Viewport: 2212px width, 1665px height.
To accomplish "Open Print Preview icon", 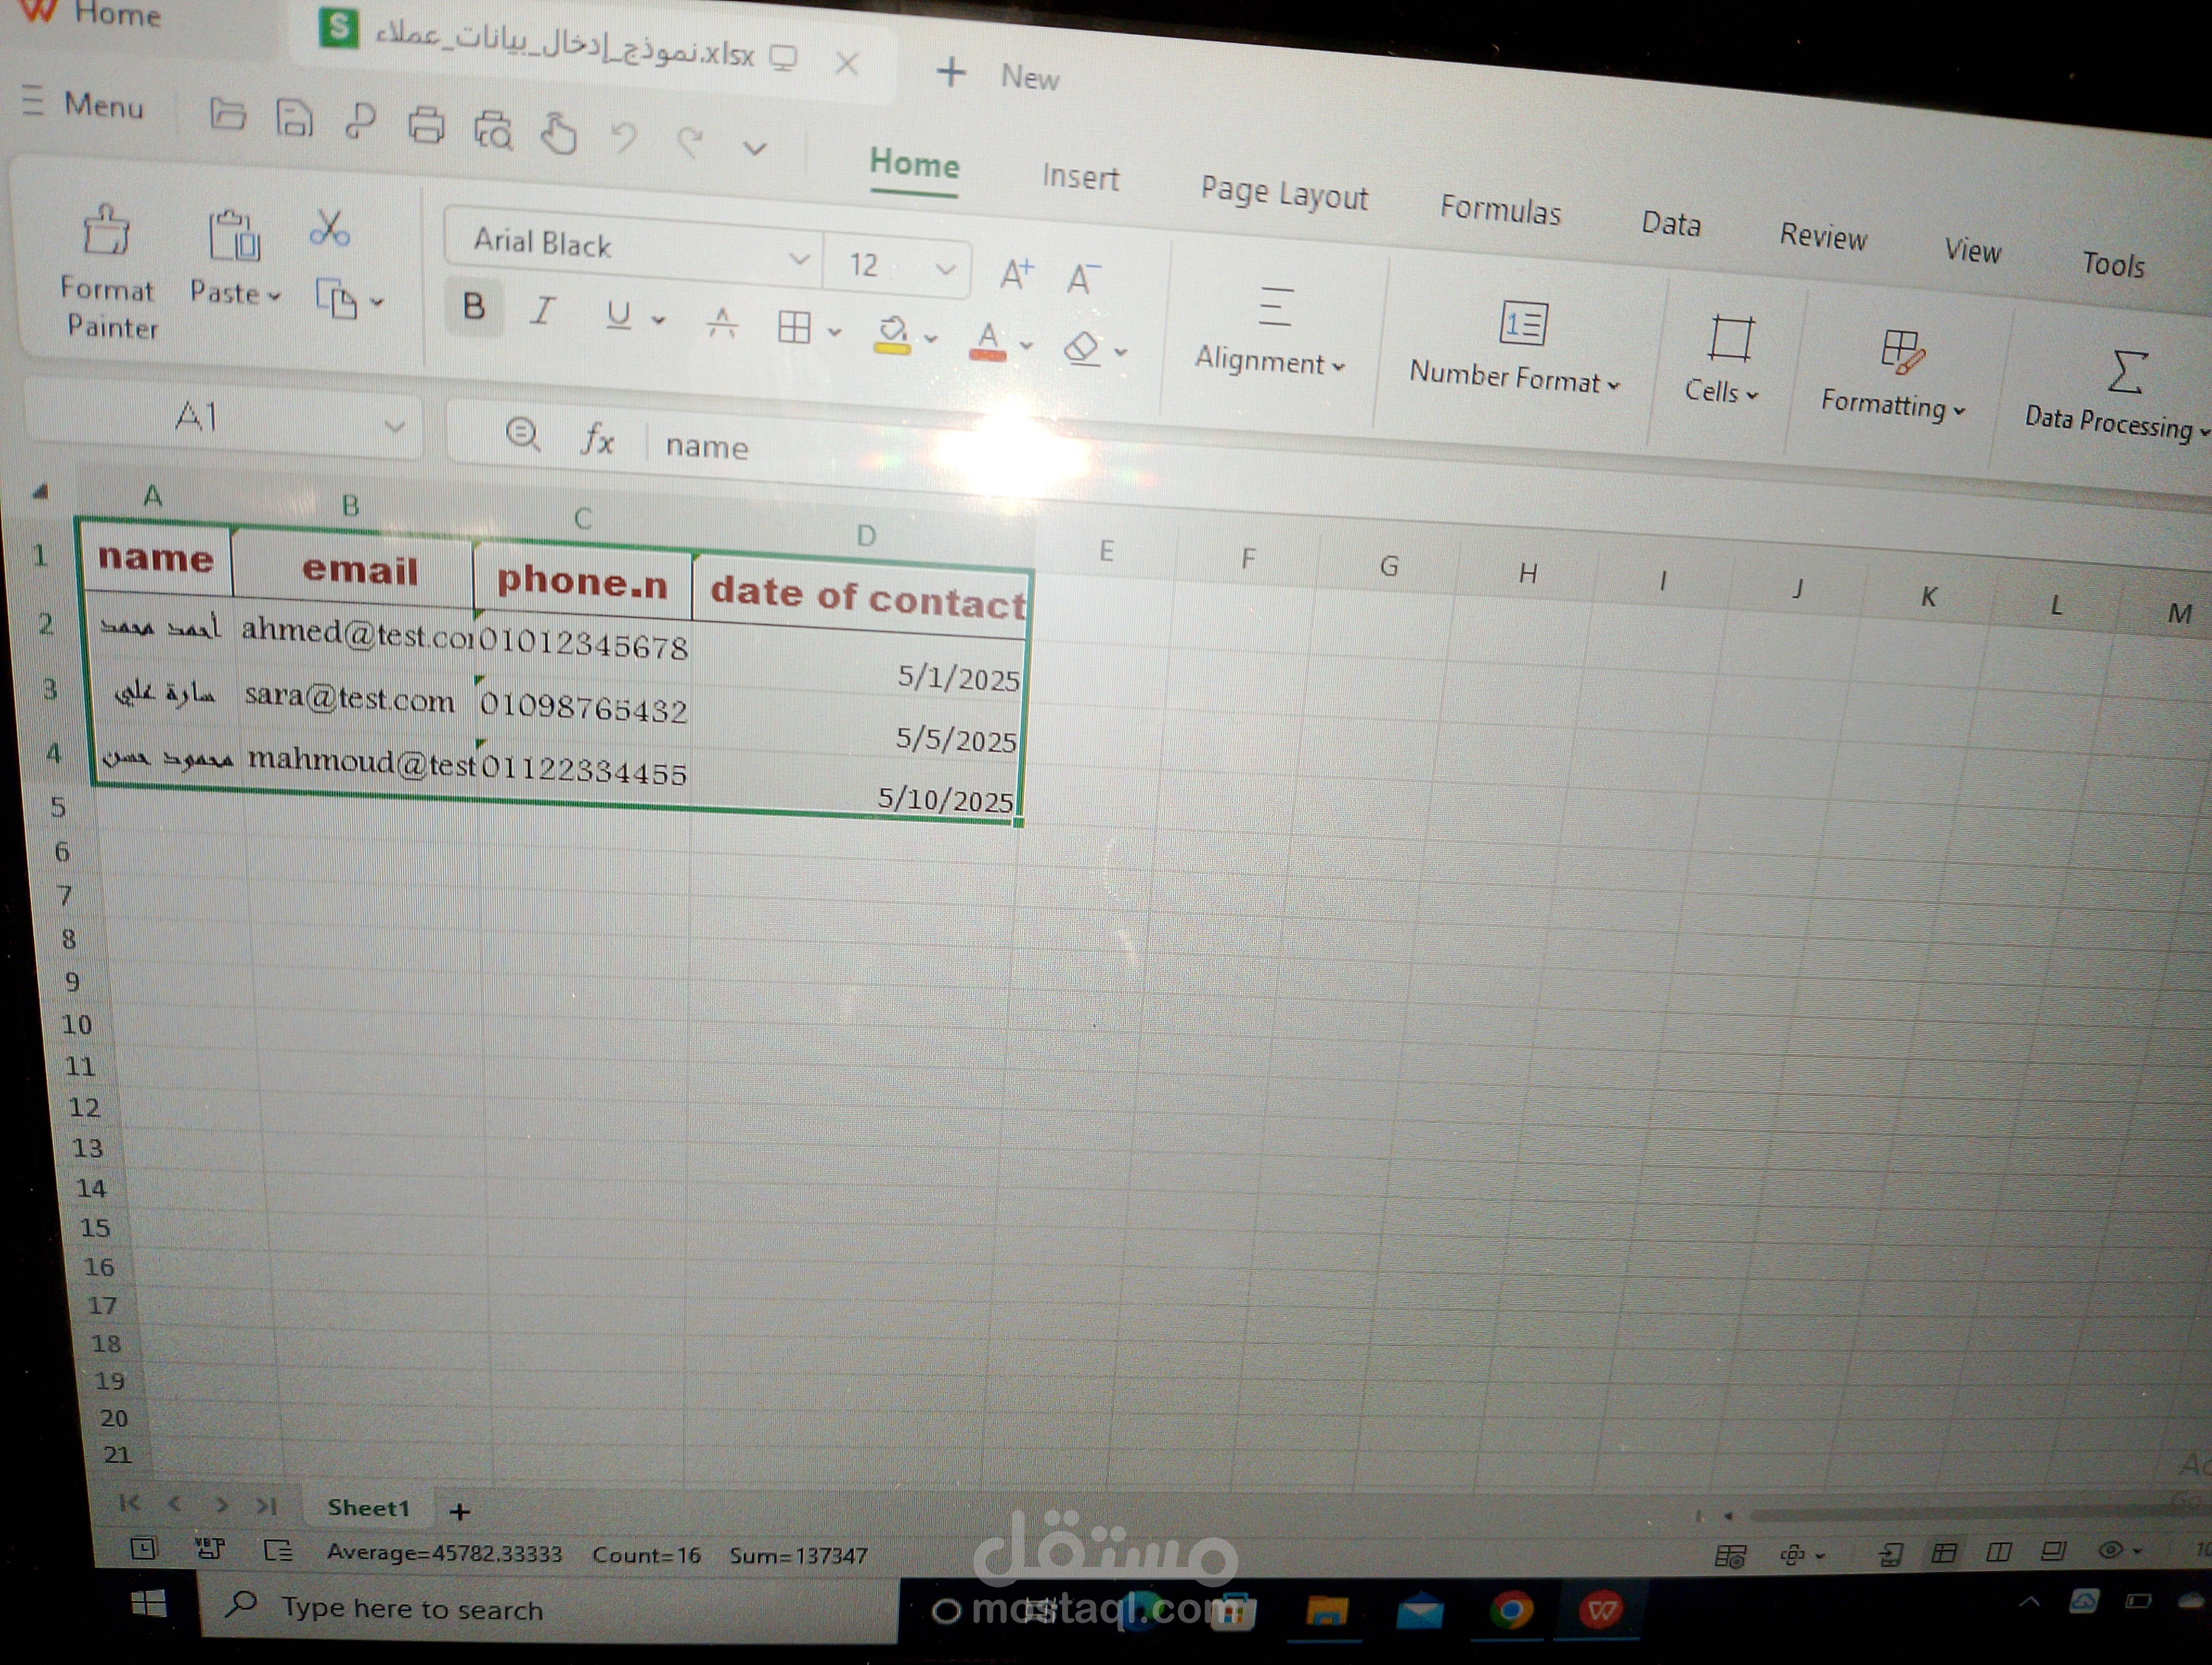I will 493,131.
